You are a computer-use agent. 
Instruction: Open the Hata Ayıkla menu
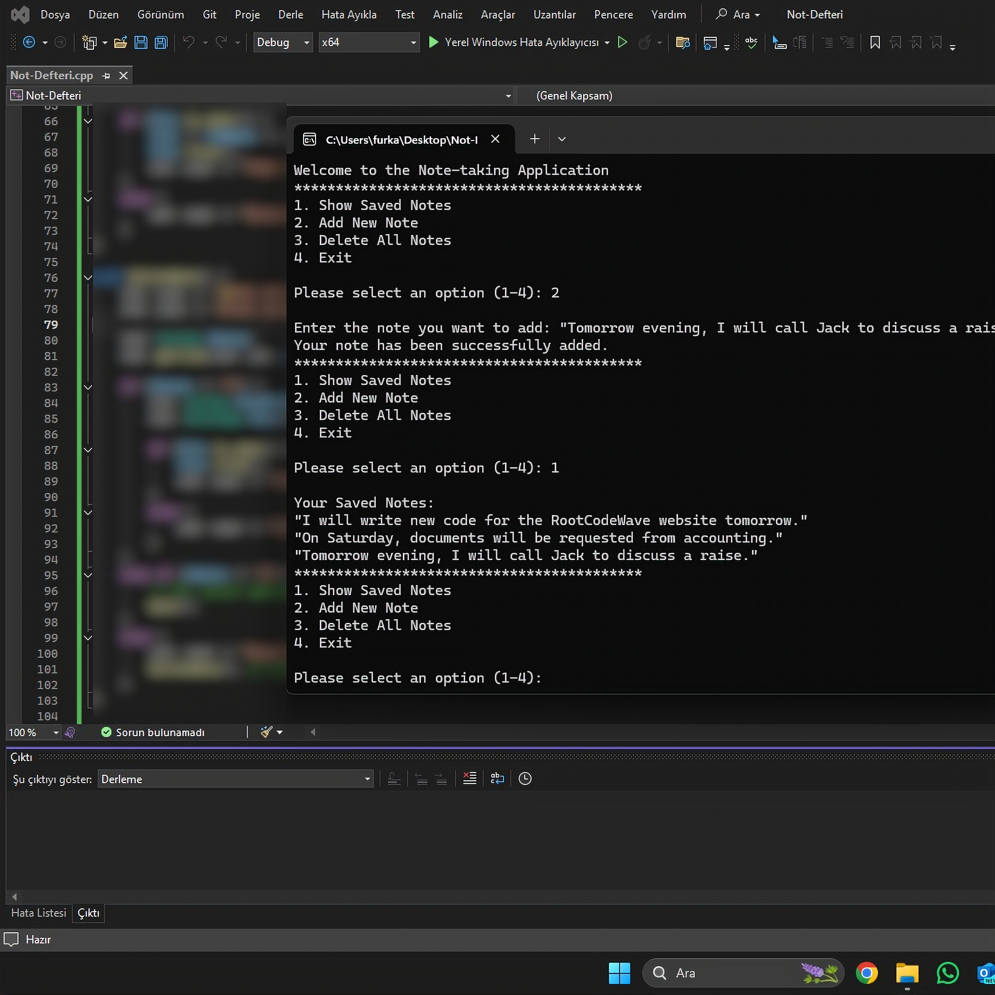pyautogui.click(x=349, y=14)
